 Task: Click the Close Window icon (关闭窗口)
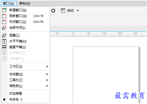coord(4,22)
